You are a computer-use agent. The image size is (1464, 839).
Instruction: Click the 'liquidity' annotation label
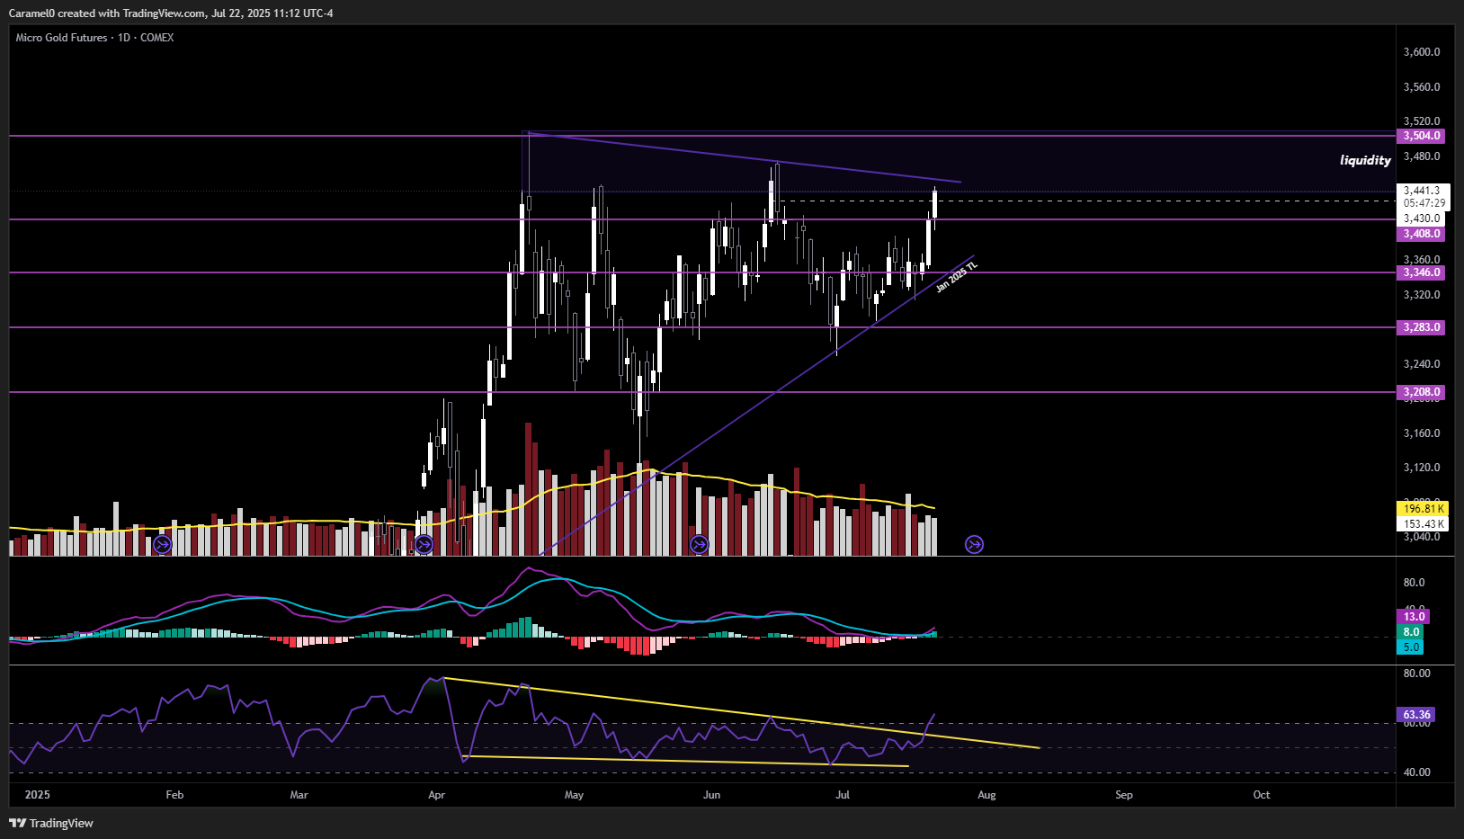(x=1365, y=160)
